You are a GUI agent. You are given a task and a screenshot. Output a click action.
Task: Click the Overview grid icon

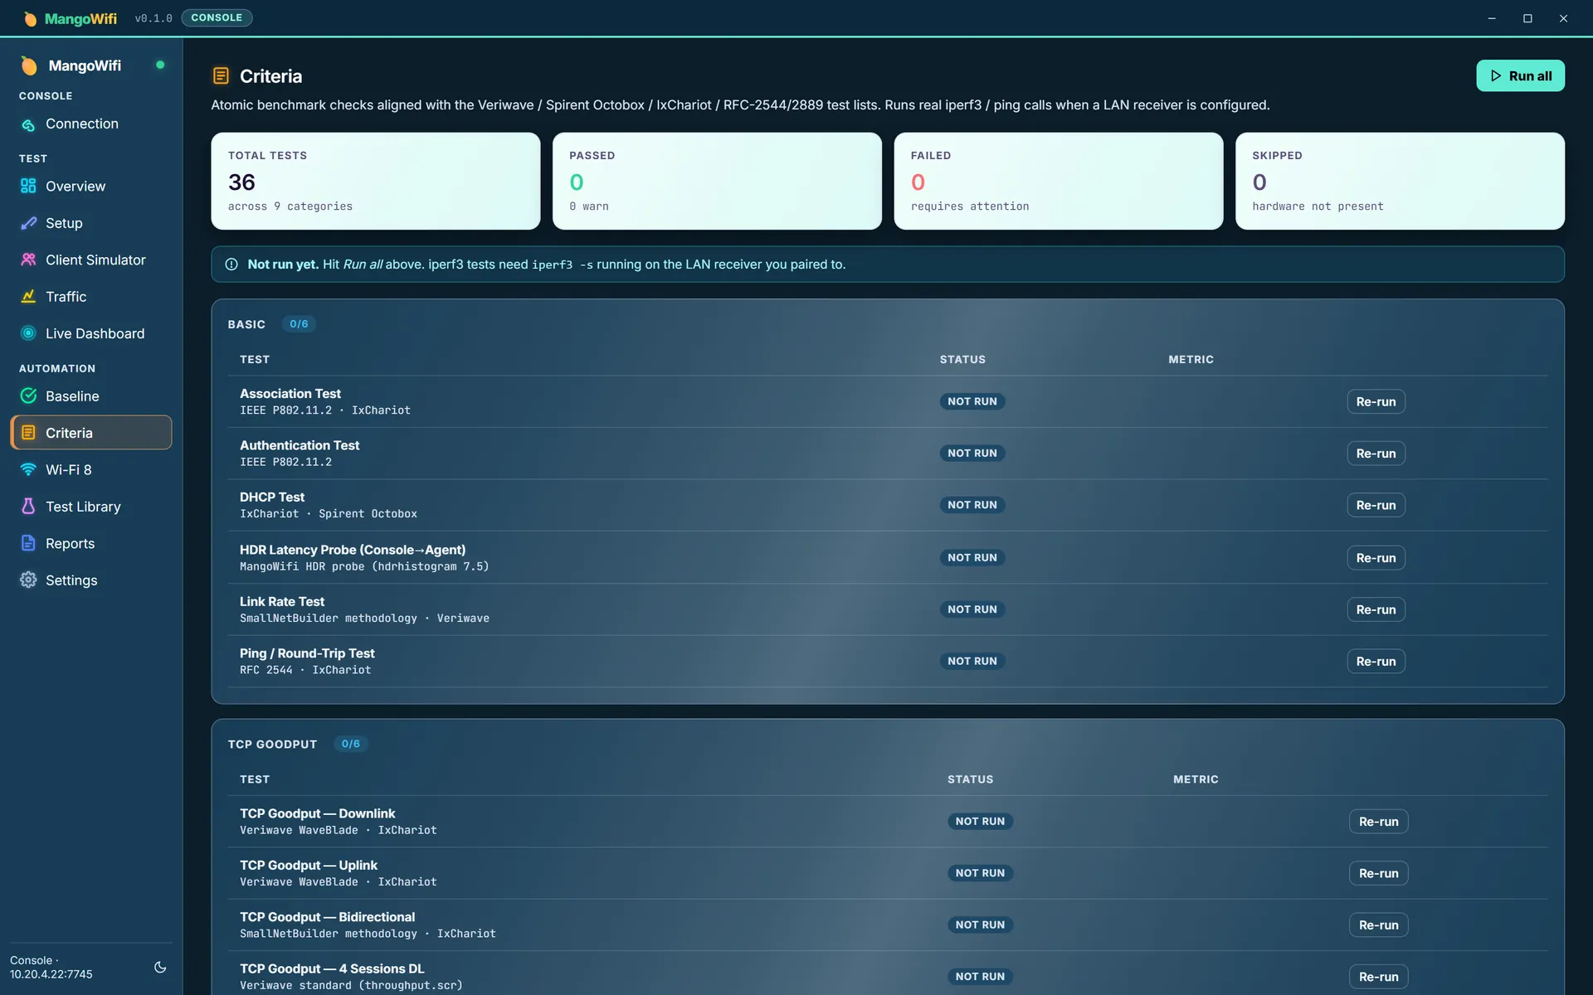(28, 186)
